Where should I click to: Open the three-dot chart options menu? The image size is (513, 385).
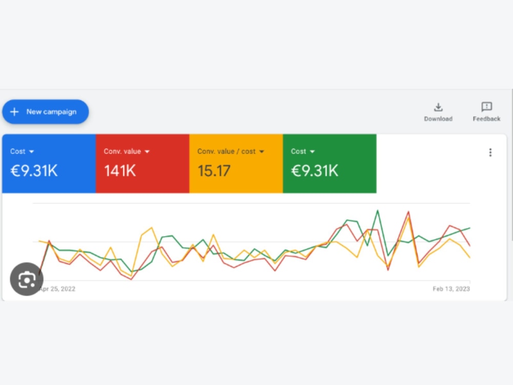[x=490, y=152]
